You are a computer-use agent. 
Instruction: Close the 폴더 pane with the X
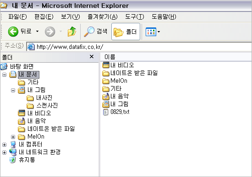pos(92,57)
